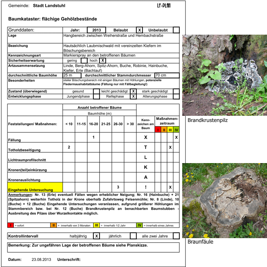Click the underlined 'Anmerkungen' label
The height and width of the screenshot is (267, 267).
(x=20, y=194)
